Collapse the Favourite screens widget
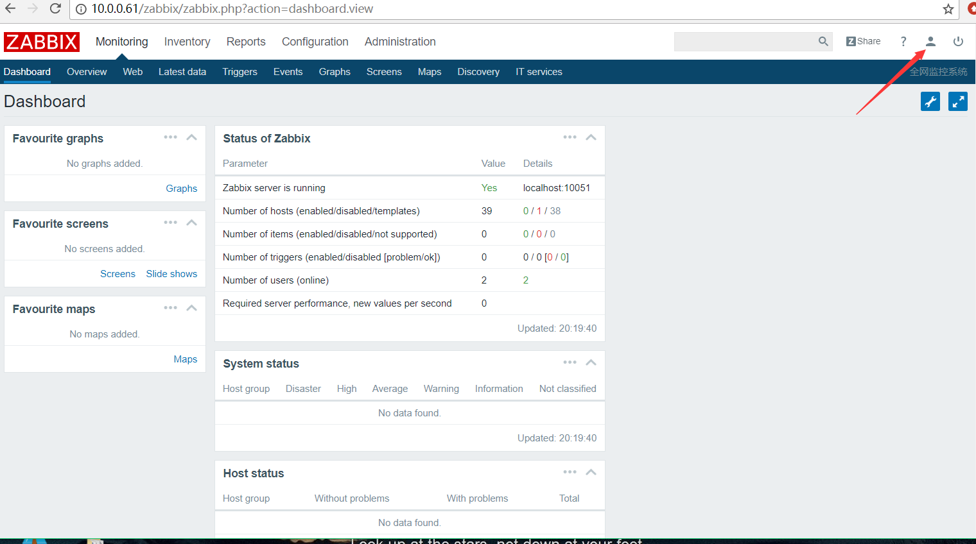 pos(191,223)
